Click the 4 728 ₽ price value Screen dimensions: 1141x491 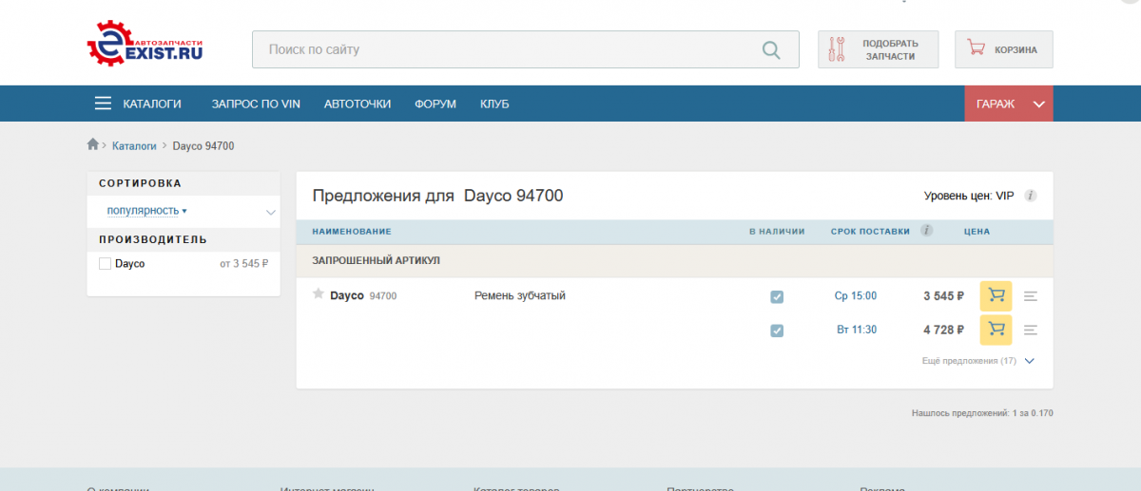(944, 330)
